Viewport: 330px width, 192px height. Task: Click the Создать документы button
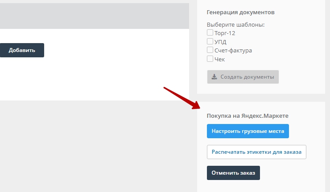coord(243,77)
